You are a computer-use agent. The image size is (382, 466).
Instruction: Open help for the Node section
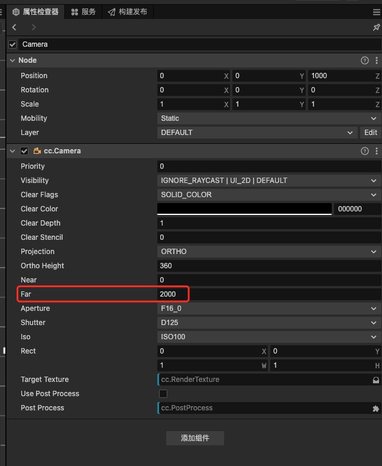click(365, 60)
